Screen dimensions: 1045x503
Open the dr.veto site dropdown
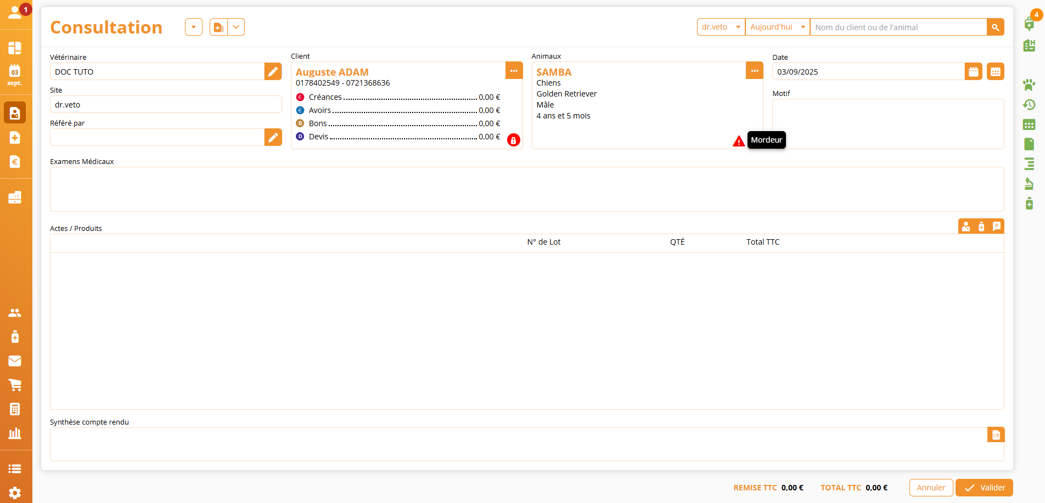(721, 27)
